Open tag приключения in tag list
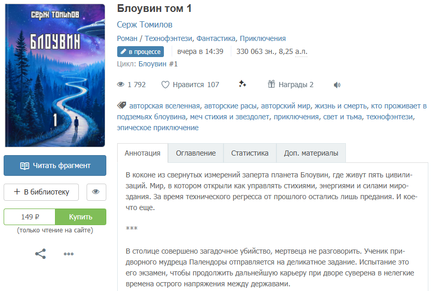The height and width of the screenshot is (291, 432). (296, 117)
